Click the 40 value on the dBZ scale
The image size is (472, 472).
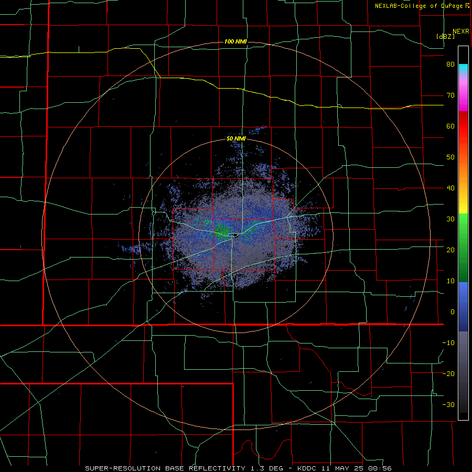[x=450, y=188]
